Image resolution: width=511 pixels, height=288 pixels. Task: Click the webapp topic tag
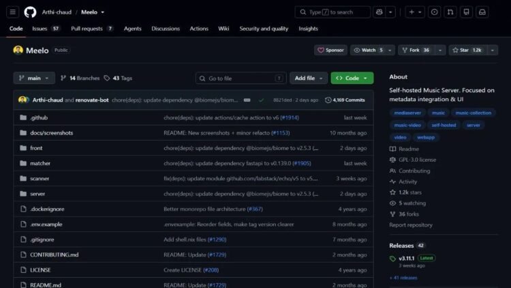tap(426, 137)
